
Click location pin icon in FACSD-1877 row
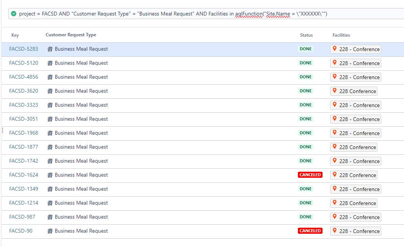335,146
